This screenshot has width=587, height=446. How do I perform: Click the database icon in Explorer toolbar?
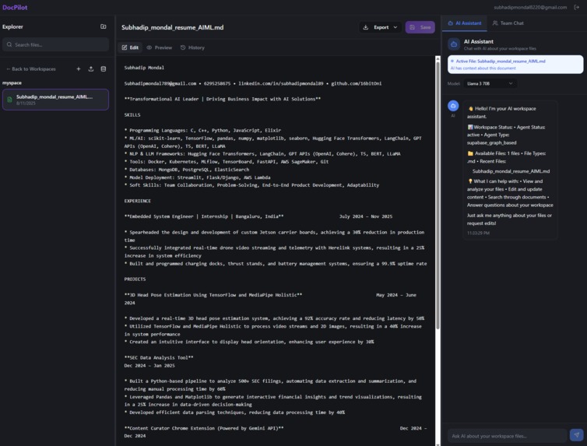pyautogui.click(x=104, y=68)
